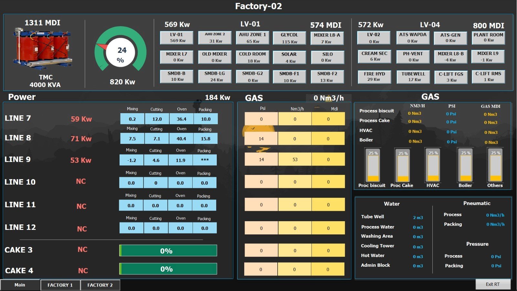Click the 800 MDI LV-04 reading
The height and width of the screenshot is (291, 517).
click(489, 26)
